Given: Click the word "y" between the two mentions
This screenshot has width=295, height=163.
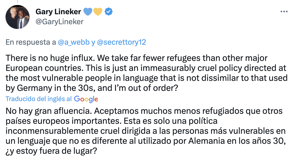Looking at the screenshot, I should (93, 42).
